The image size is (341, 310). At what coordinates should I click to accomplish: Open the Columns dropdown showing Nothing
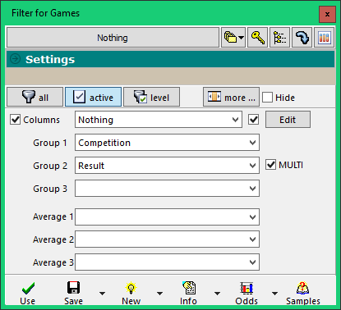pyautogui.click(x=159, y=120)
